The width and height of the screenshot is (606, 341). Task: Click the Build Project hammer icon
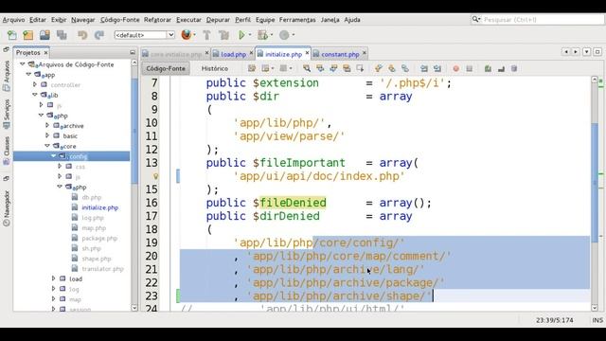point(206,35)
